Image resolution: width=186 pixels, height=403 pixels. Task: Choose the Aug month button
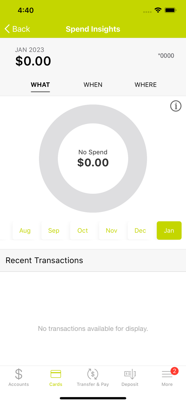click(x=25, y=231)
